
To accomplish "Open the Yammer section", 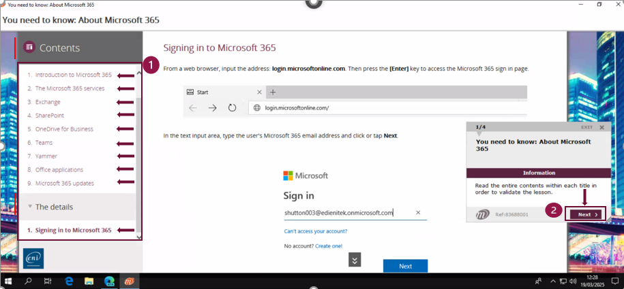I will pos(46,156).
